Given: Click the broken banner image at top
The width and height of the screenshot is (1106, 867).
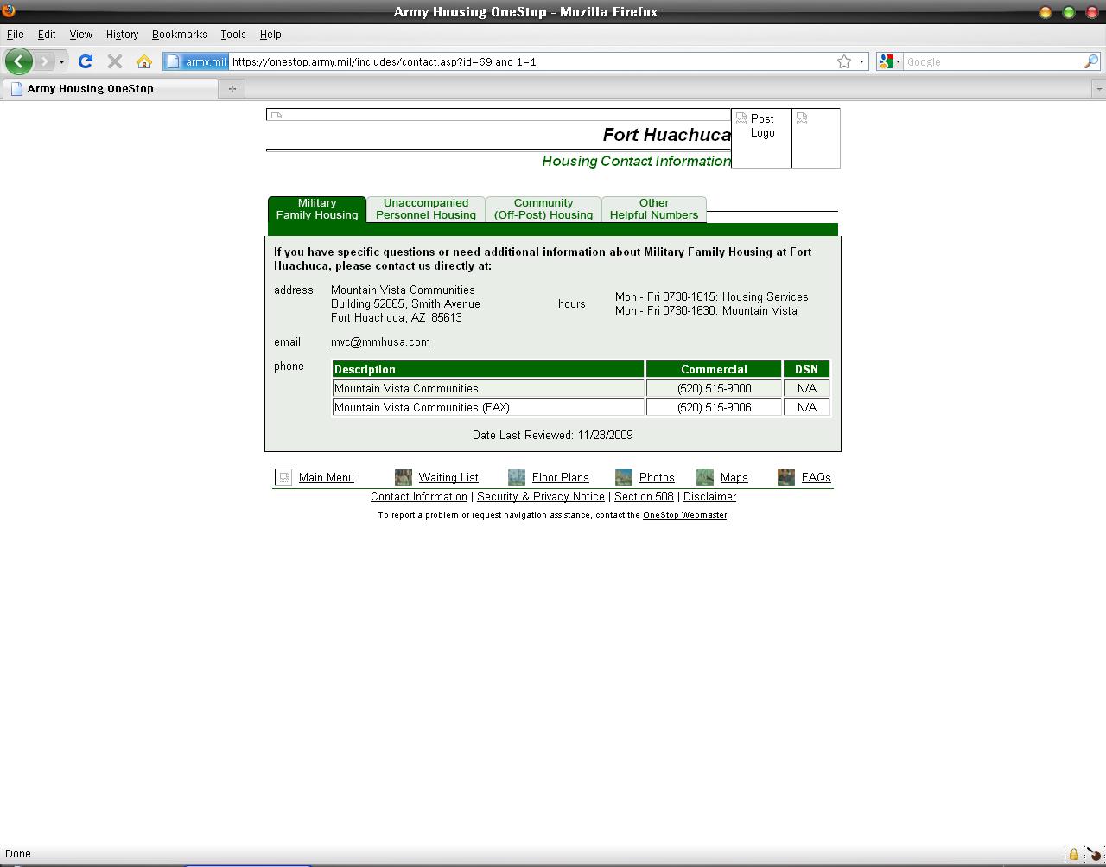Looking at the screenshot, I should point(499,115).
